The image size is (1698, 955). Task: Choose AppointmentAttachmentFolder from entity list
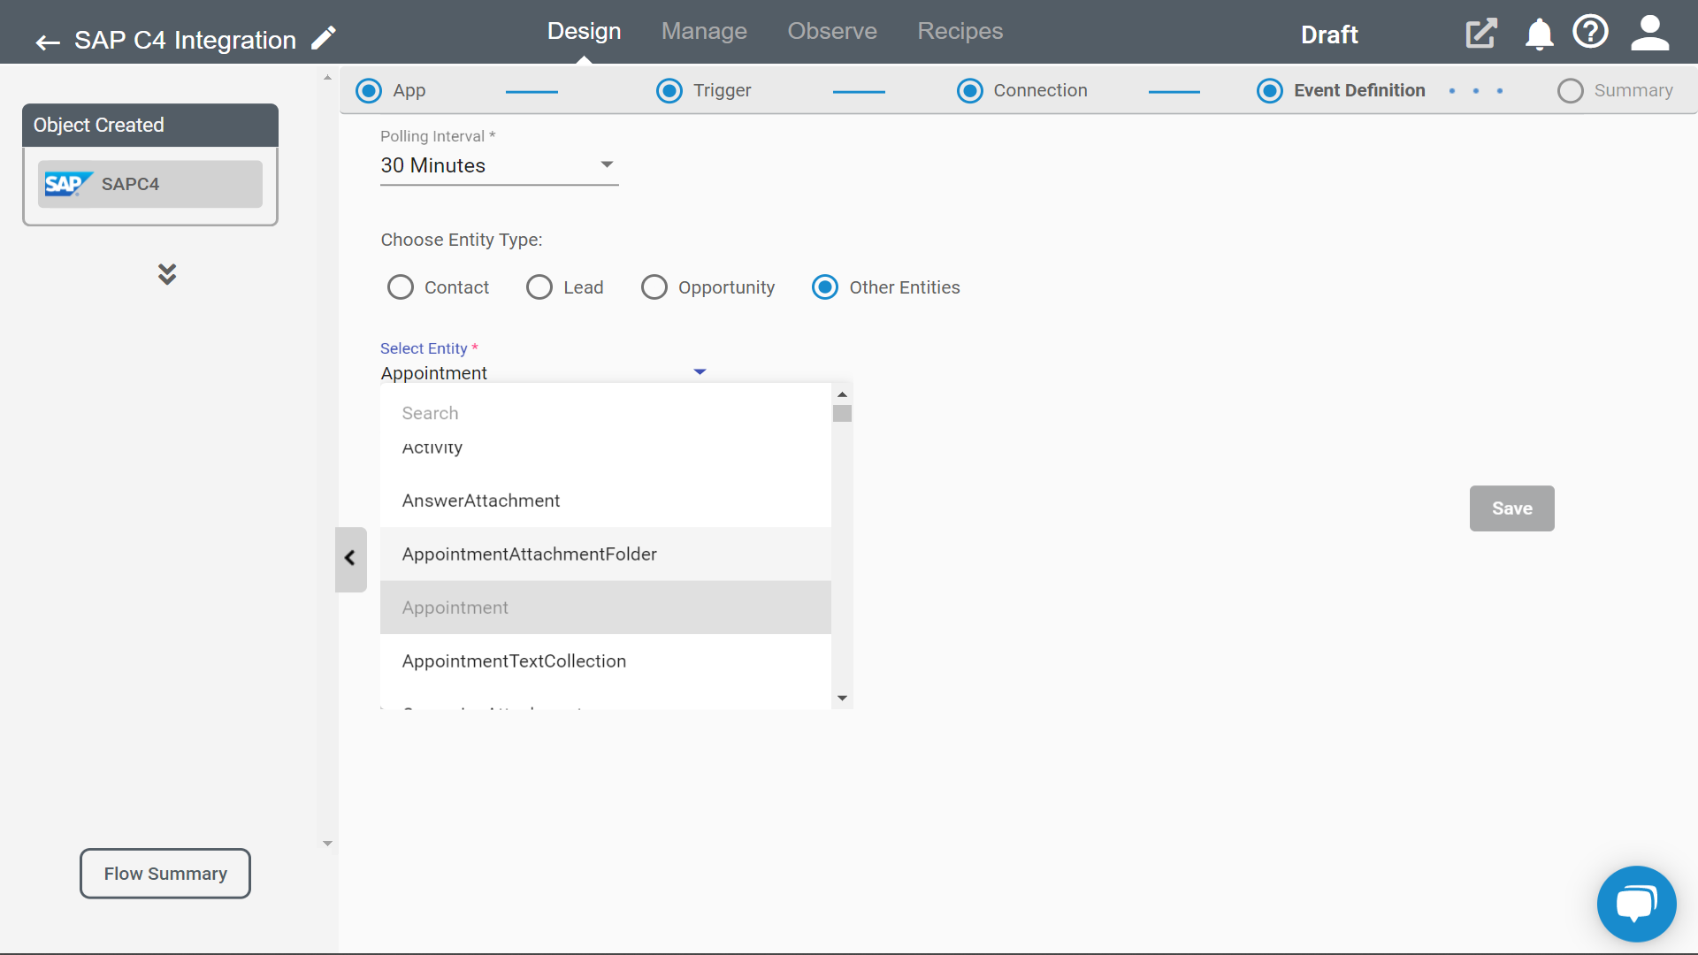605,554
